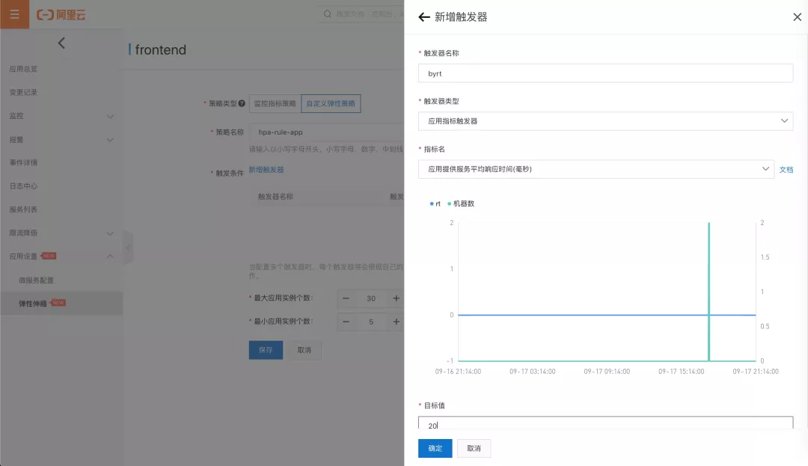This screenshot has height=466, width=808.
Task: Click the green spike in the chart
Action: point(709,292)
